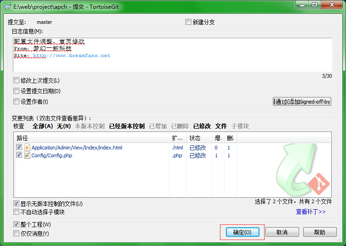Image resolution: width=346 pixels, height=246 pixels.
Task: Select 已经版本控制 check filter
Action: (127, 126)
